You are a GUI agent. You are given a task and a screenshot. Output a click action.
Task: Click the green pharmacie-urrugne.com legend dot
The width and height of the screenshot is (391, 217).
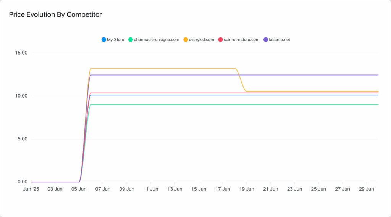[x=131, y=40]
